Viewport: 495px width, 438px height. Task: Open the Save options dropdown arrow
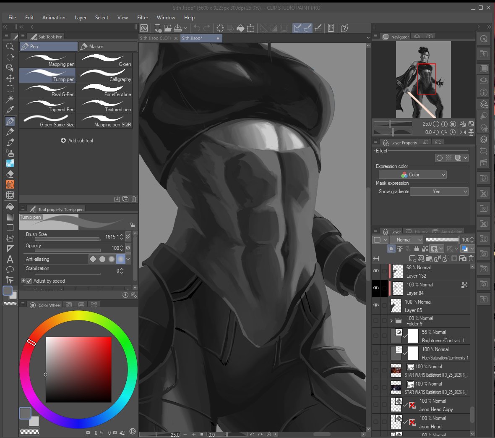click(185, 28)
